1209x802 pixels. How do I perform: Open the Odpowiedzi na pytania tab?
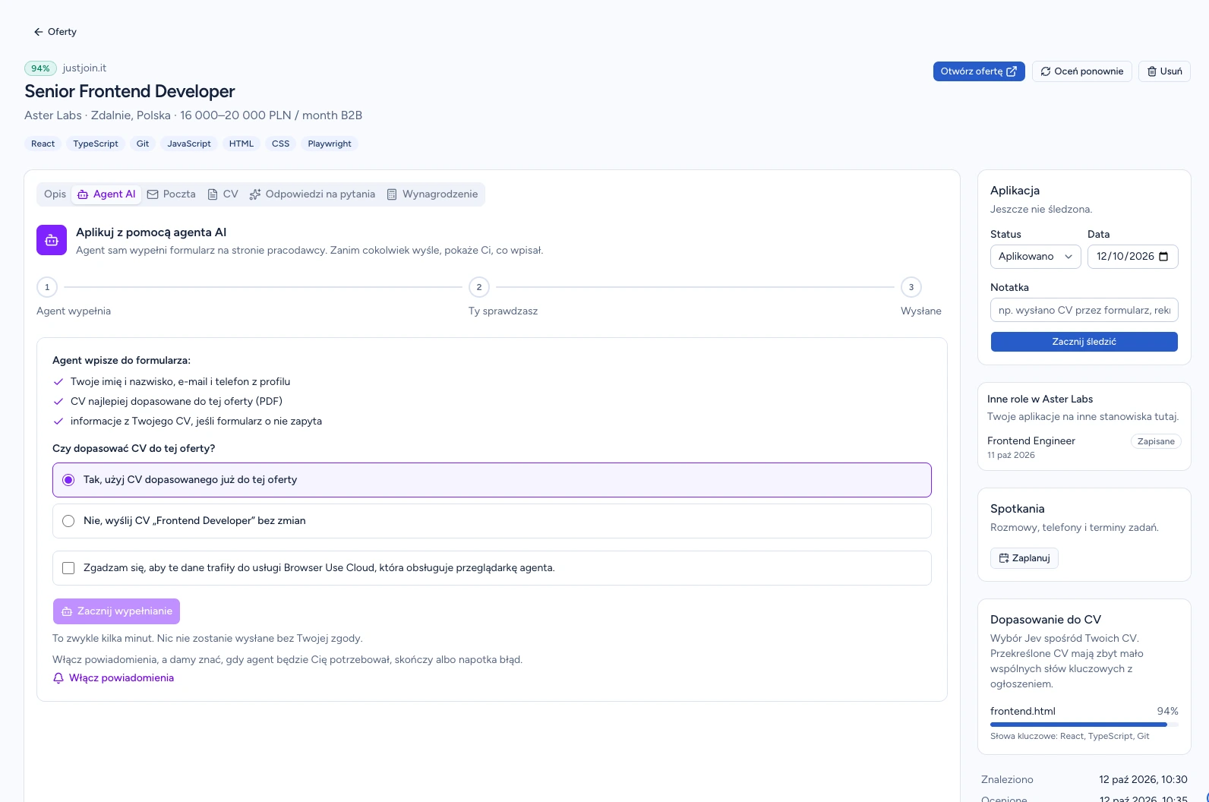[312, 194]
